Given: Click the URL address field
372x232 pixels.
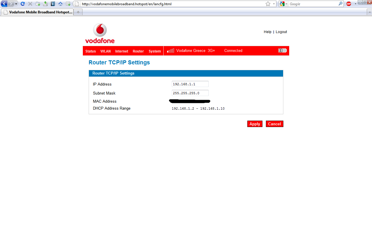Looking at the screenshot, I should [x=173, y=4].
